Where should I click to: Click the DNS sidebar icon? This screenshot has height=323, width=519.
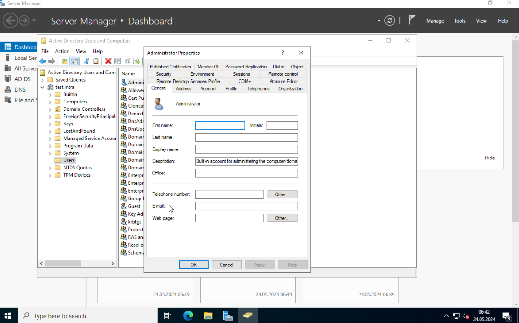click(x=8, y=89)
